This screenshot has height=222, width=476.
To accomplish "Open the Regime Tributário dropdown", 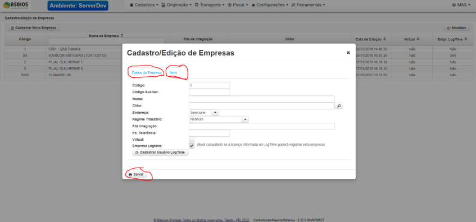I will coord(219,119).
